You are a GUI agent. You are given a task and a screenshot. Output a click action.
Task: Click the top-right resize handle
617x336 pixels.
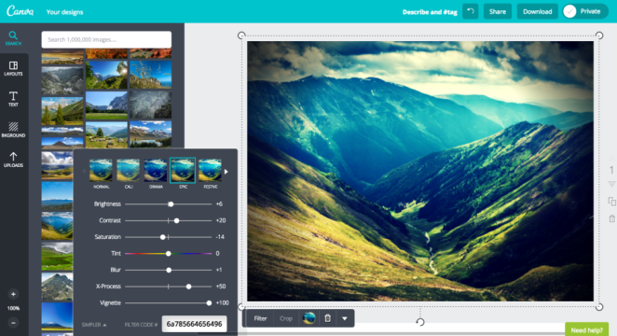[x=599, y=35]
